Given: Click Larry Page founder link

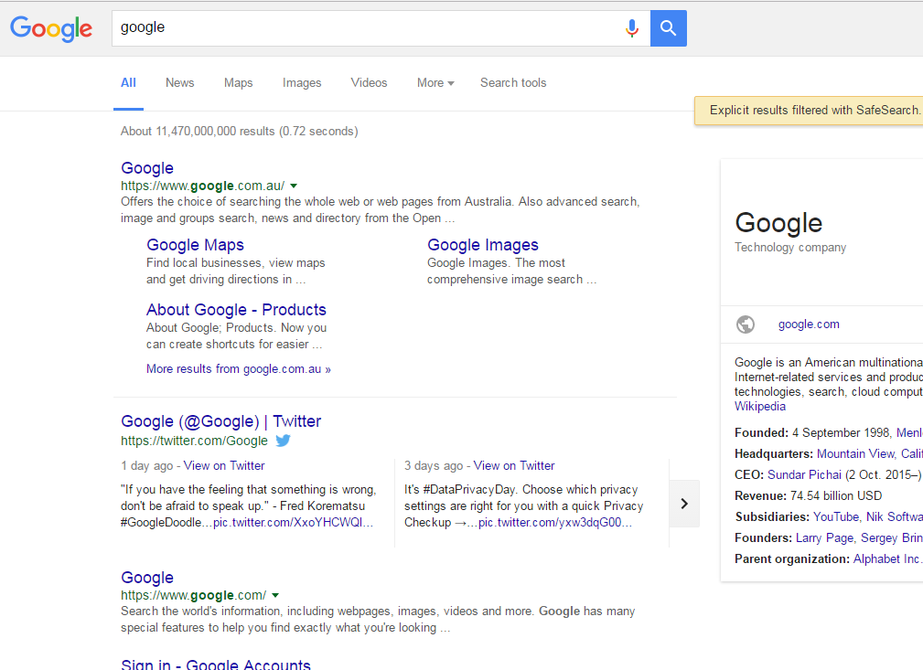Looking at the screenshot, I should click(824, 538).
